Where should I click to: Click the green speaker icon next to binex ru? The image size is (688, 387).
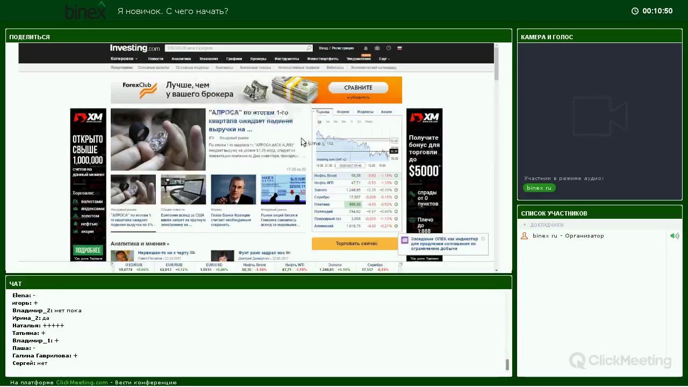click(675, 235)
